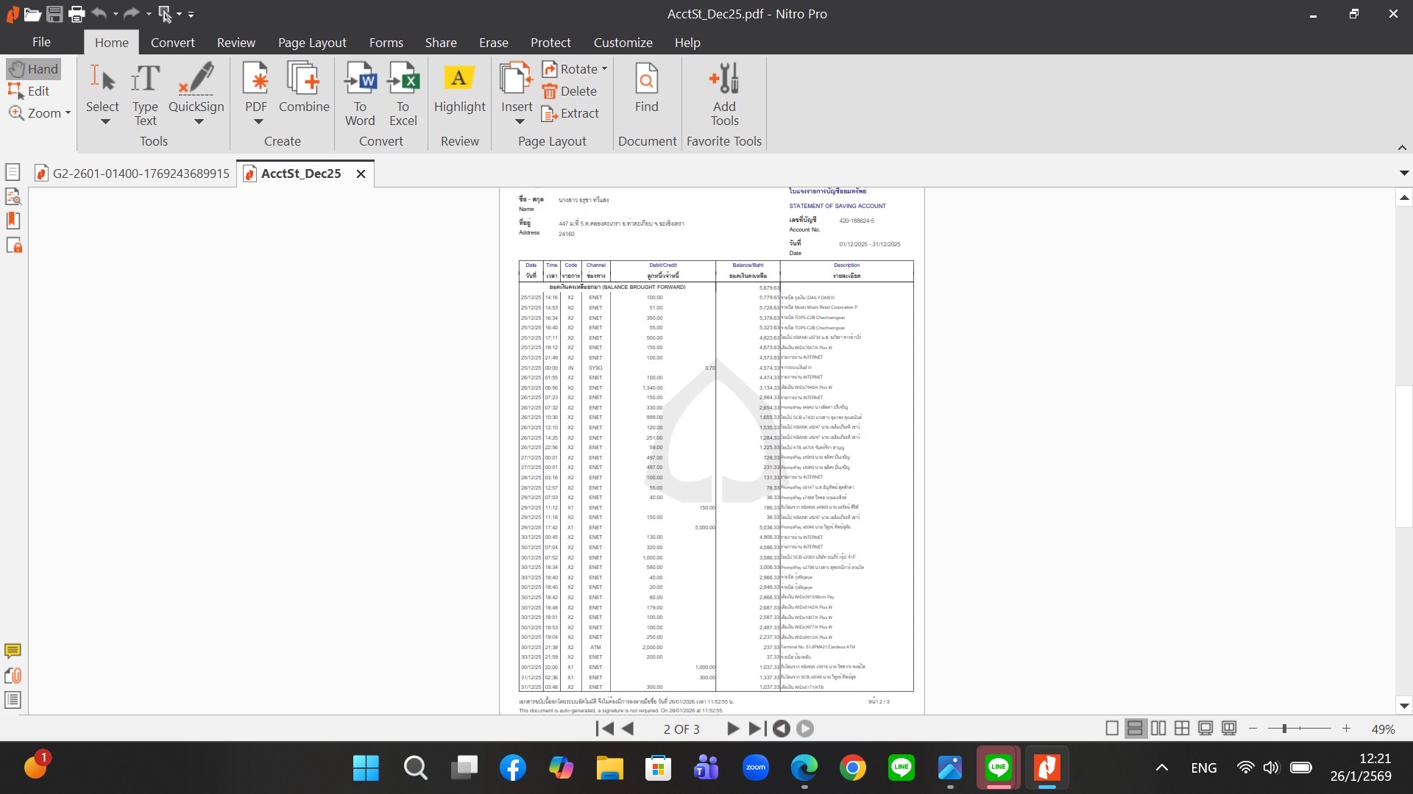This screenshot has height=794, width=1413.
Task: Go to next page arrow
Action: (x=732, y=729)
